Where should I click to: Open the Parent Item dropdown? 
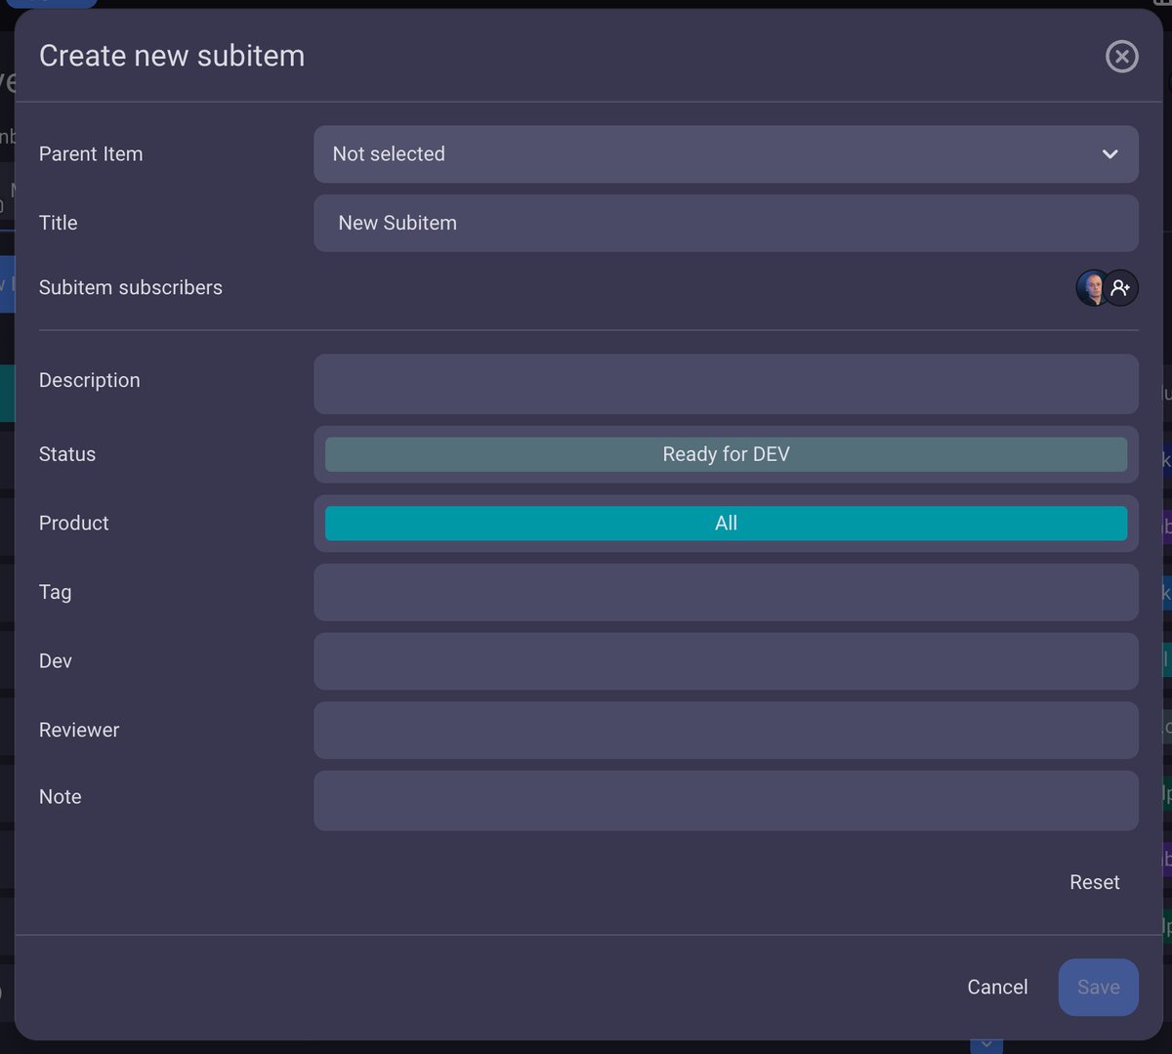726,154
